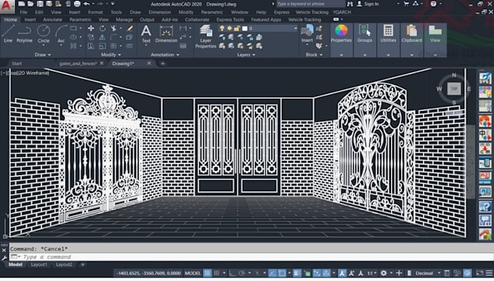Select the Circle tool
This screenshot has width=494, height=281.
click(x=44, y=33)
